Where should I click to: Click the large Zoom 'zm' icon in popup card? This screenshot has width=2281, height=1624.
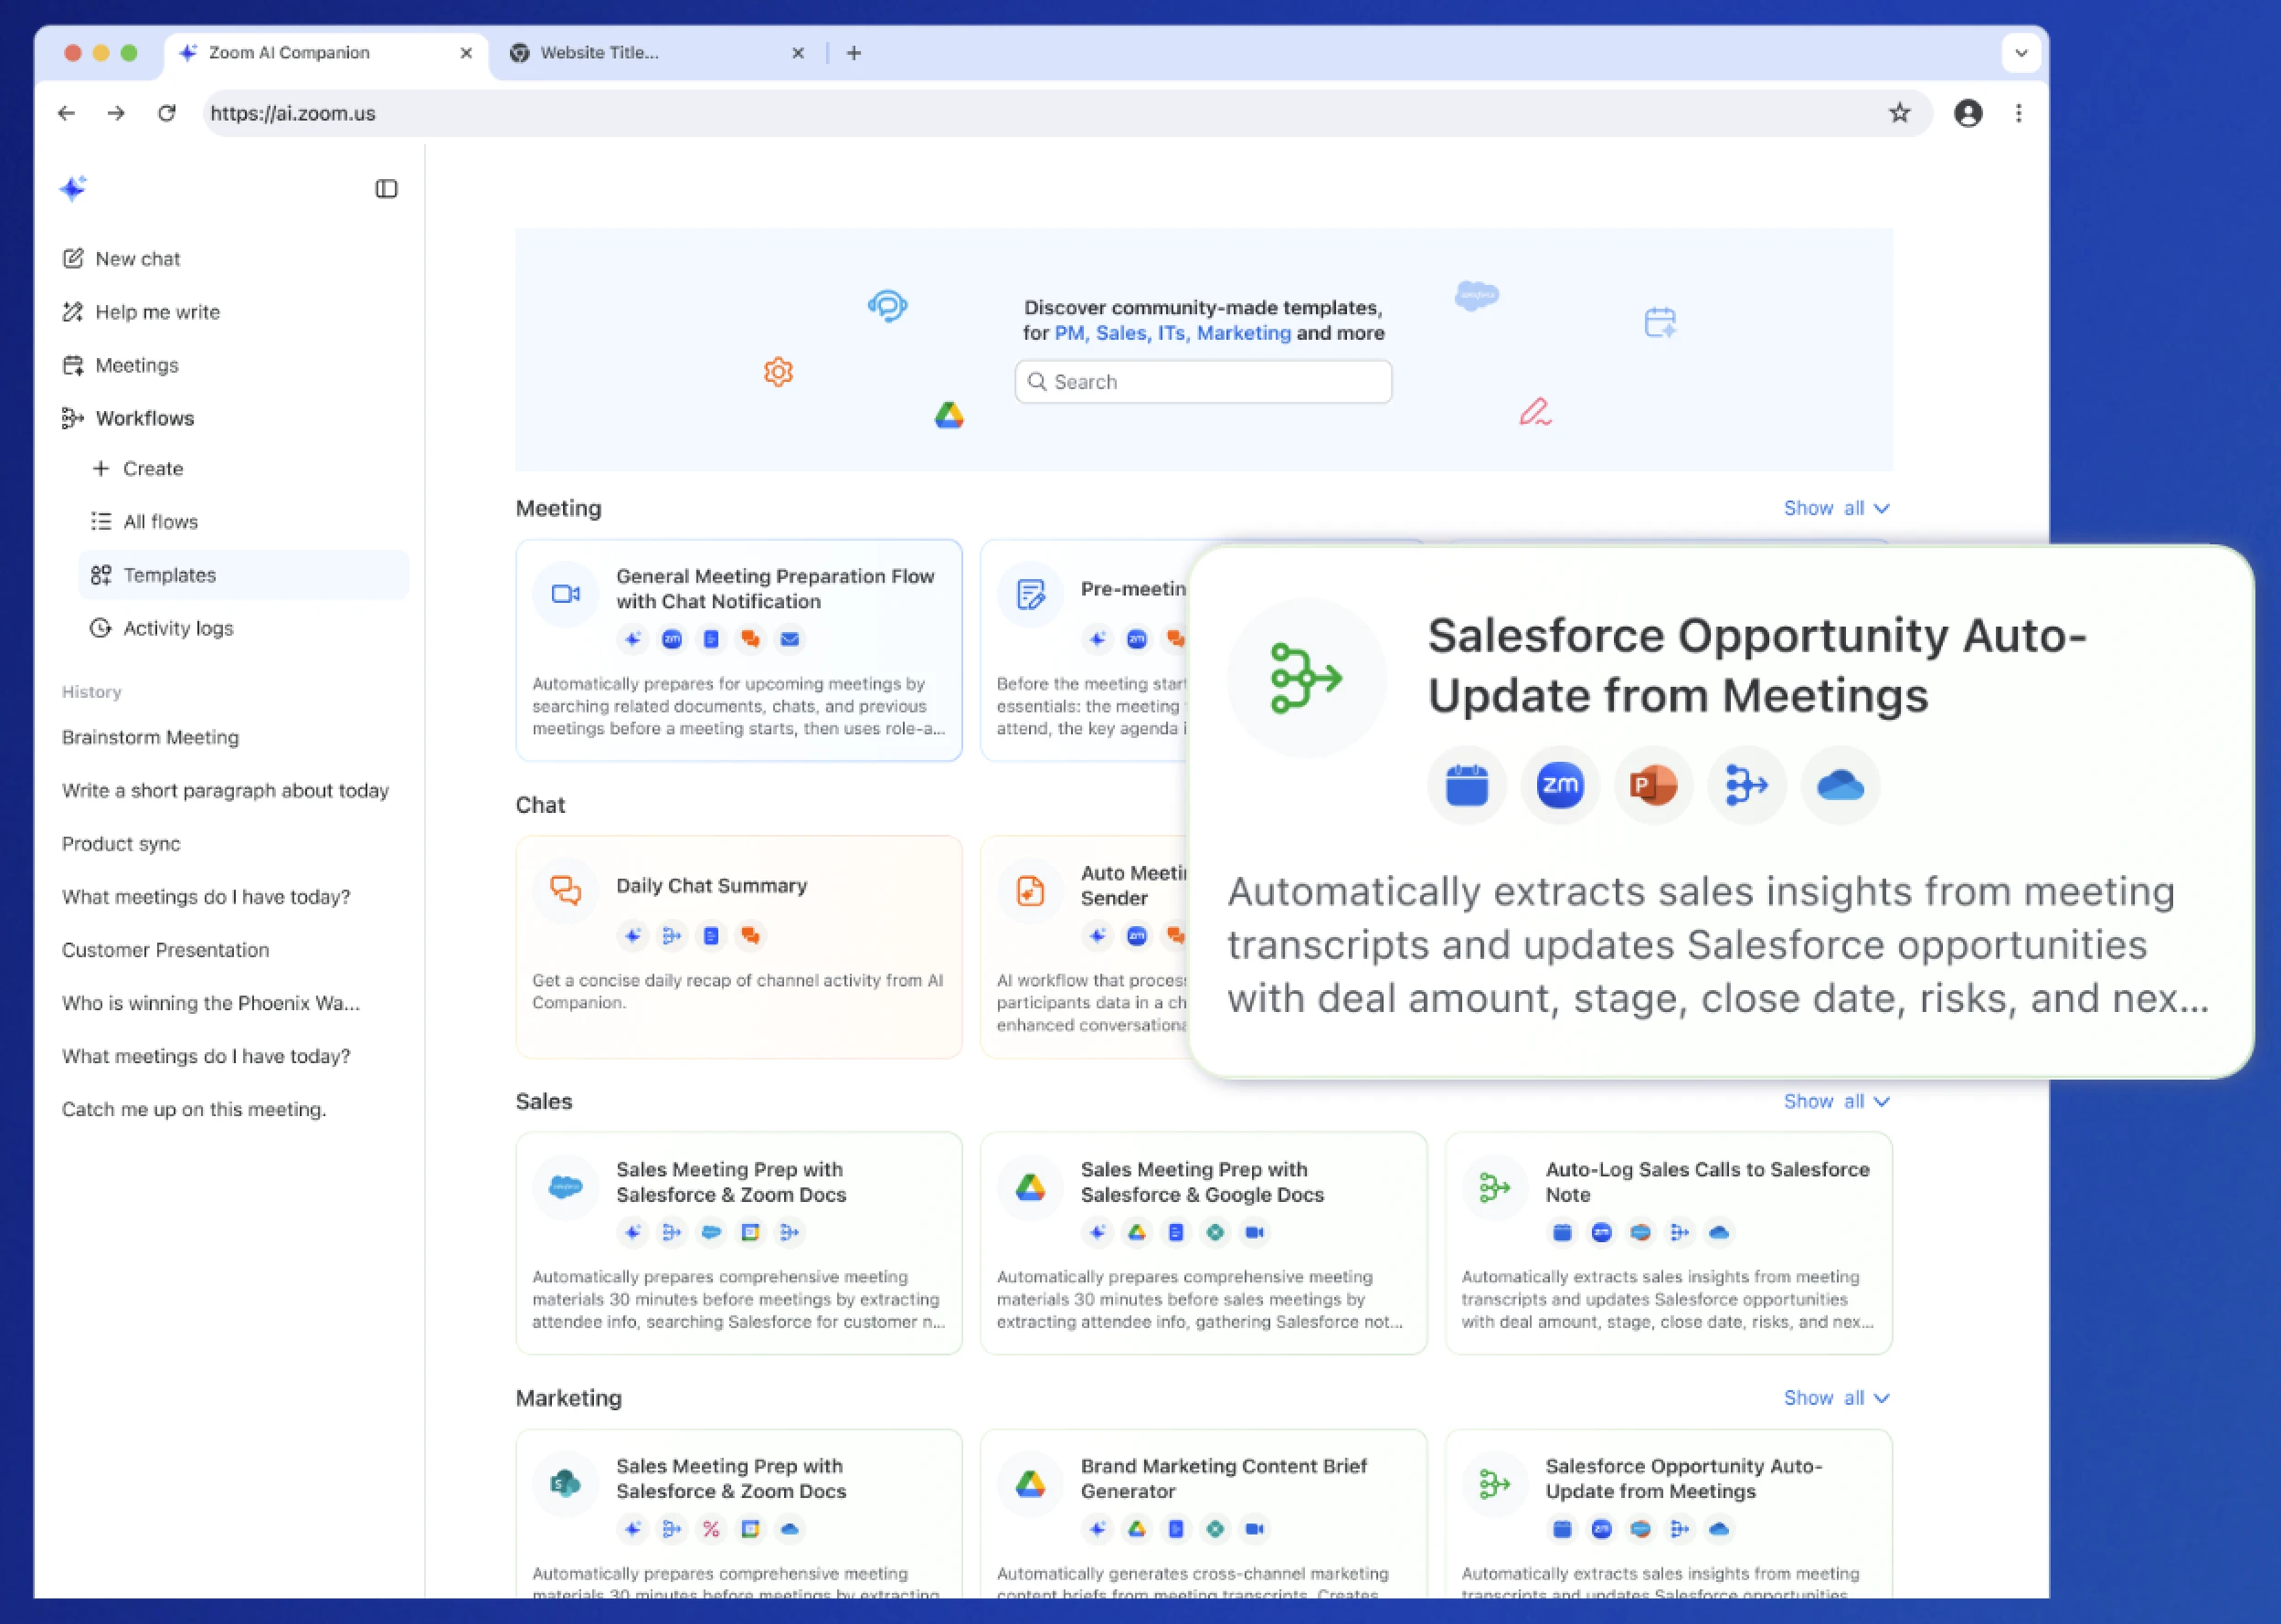pyautogui.click(x=1560, y=785)
